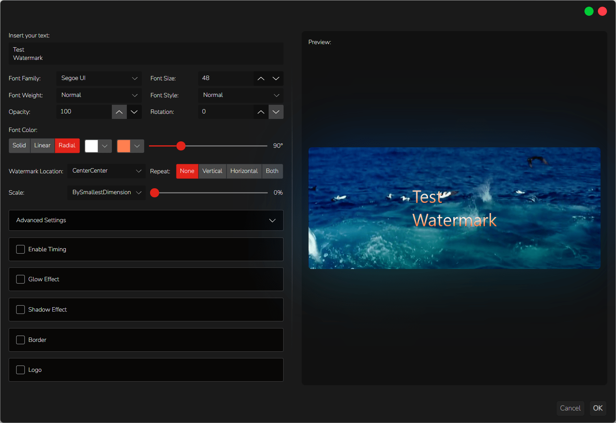Turn on the Logo checkbox
This screenshot has width=616, height=423.
(20, 370)
